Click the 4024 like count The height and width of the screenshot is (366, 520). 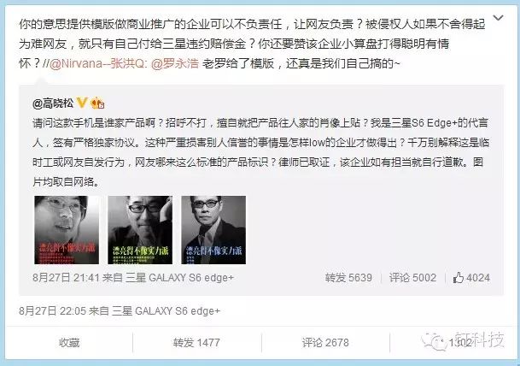tap(478, 278)
